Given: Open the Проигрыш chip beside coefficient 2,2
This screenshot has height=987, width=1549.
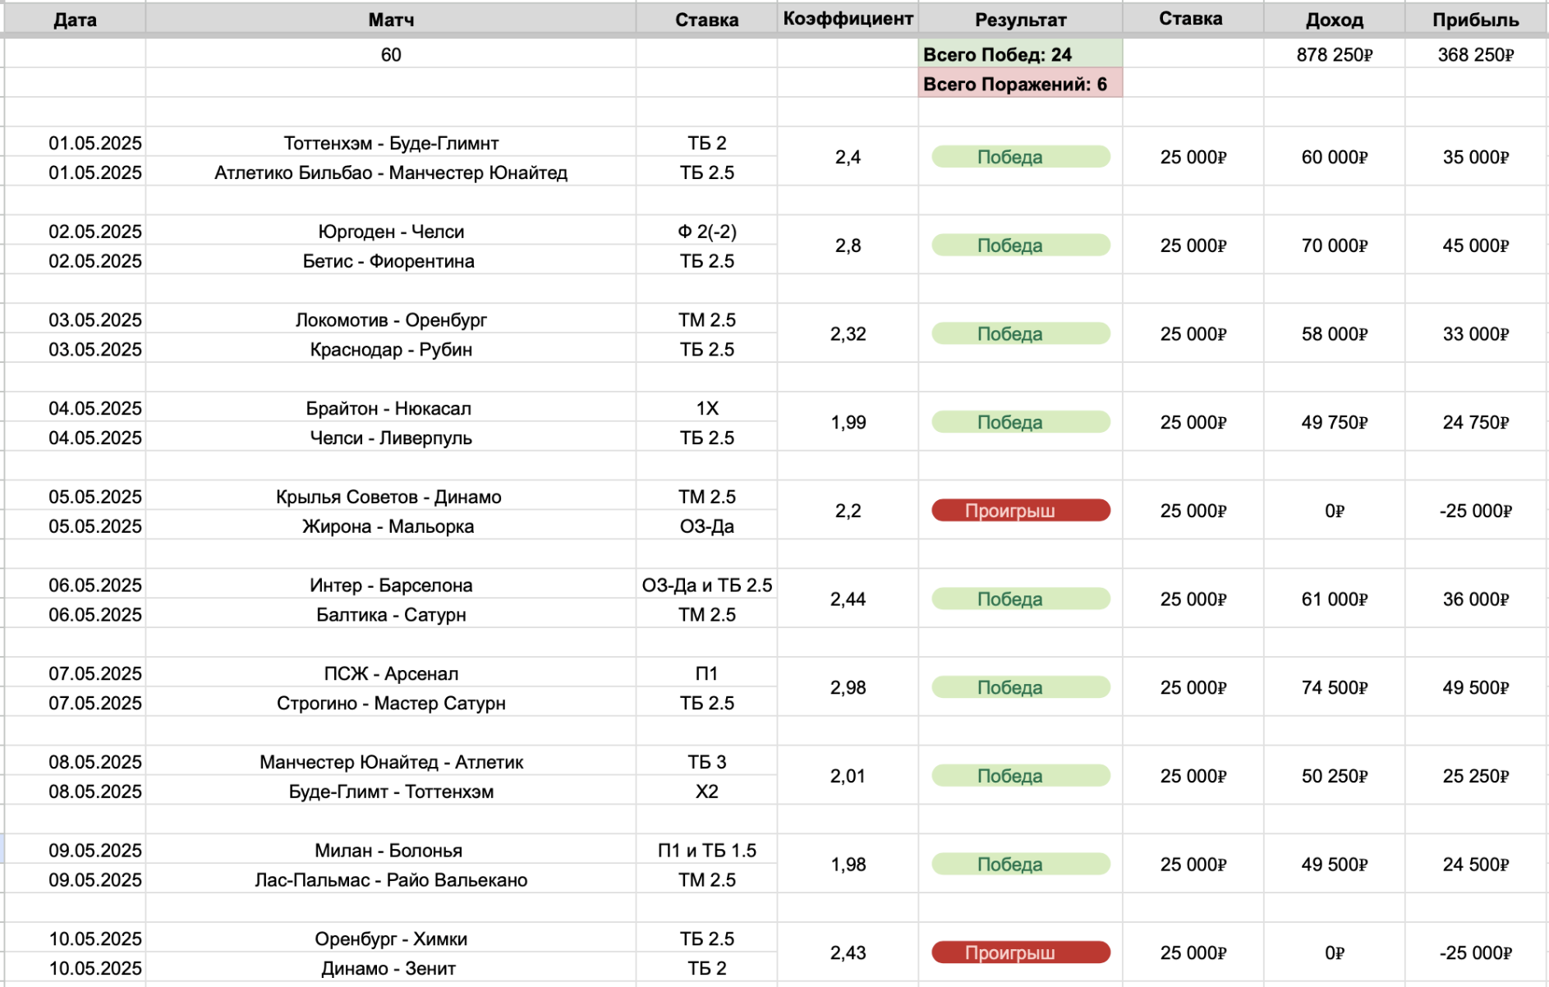Looking at the screenshot, I should coord(1020,511).
